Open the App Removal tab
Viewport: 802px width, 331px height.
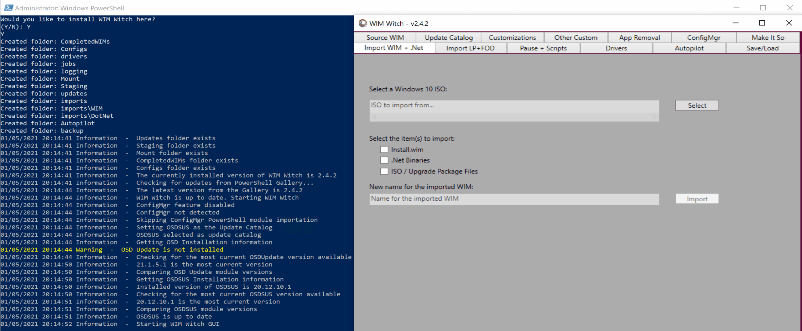(639, 38)
